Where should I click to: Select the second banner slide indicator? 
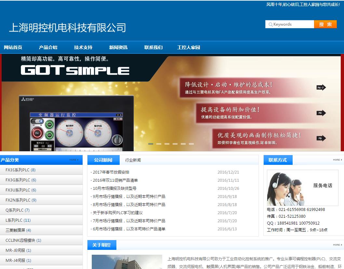coord(159,144)
